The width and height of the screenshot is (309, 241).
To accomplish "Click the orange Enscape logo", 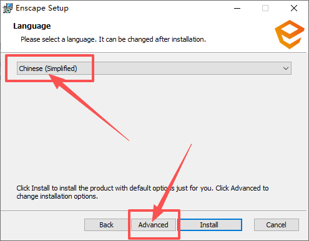I will tap(290, 34).
